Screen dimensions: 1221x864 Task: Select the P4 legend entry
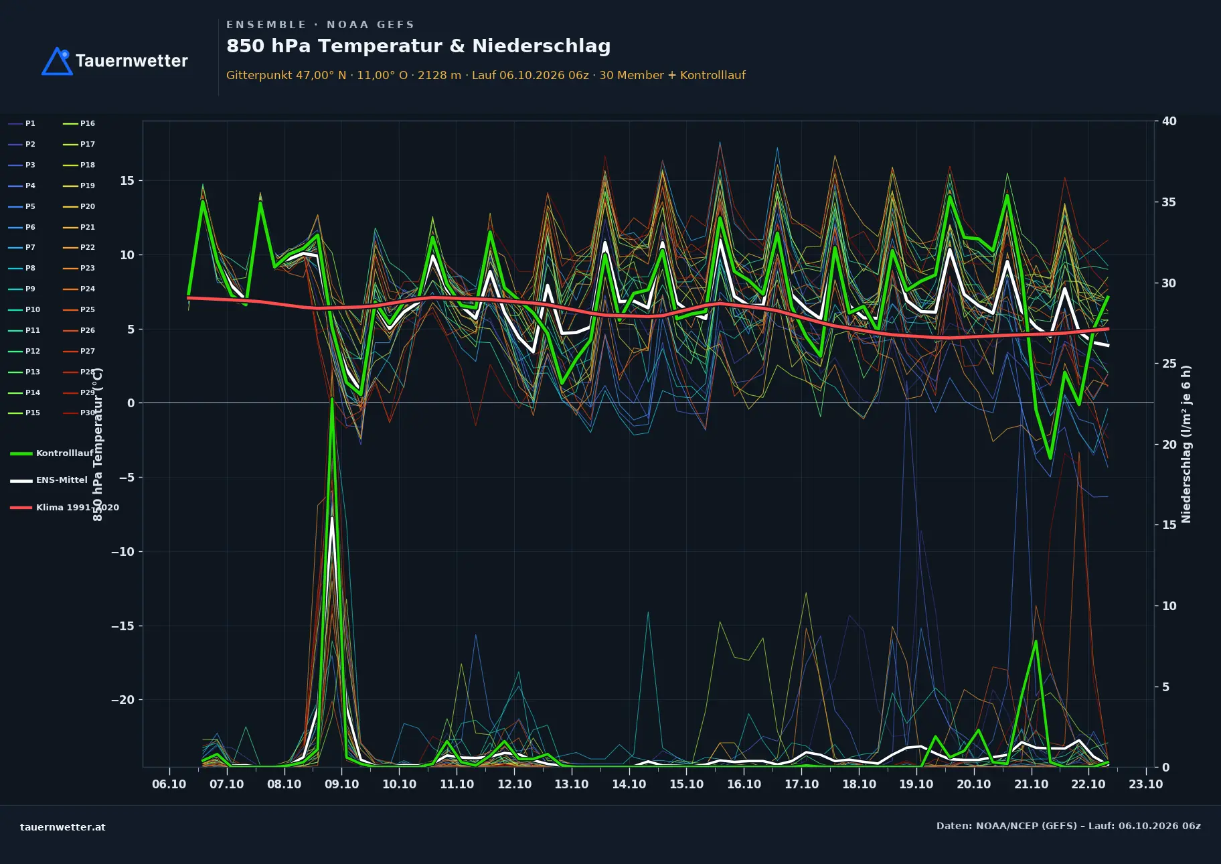(22, 186)
